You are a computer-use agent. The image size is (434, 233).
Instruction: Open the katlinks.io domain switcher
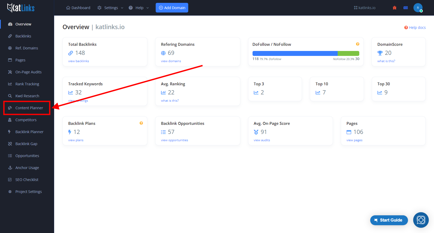(x=364, y=8)
